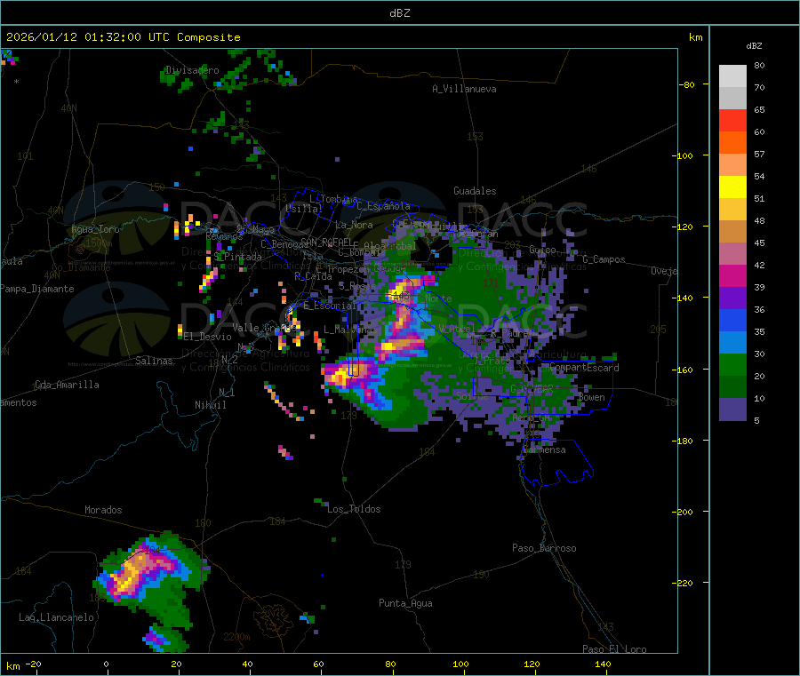This screenshot has height=676, width=800.
Task: Click the 0 km horizontal axis tick
Action: (x=106, y=664)
